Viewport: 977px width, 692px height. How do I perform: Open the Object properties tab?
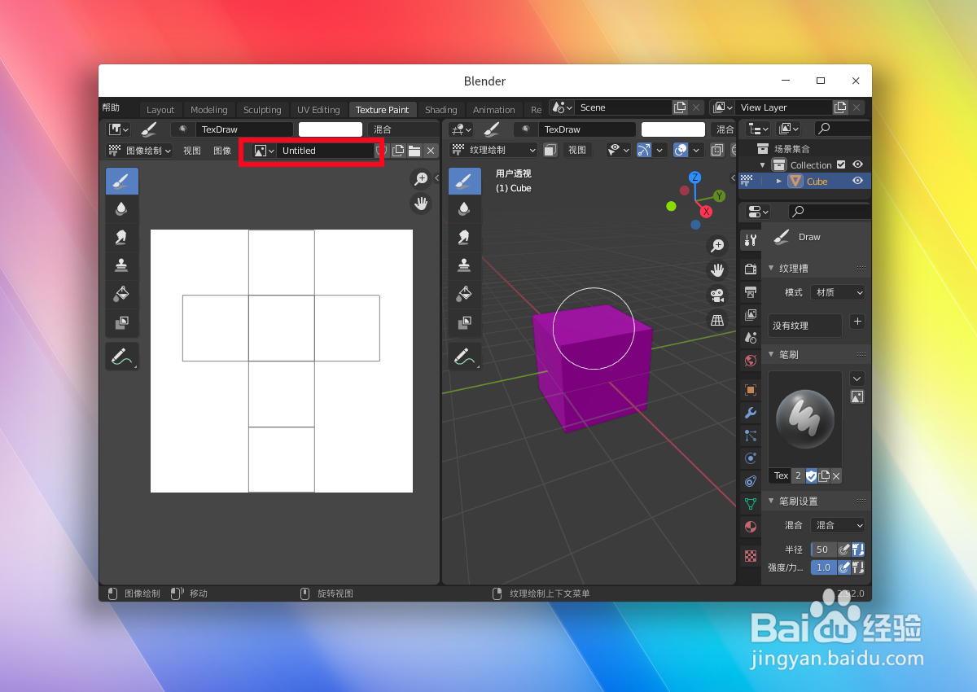click(x=751, y=390)
